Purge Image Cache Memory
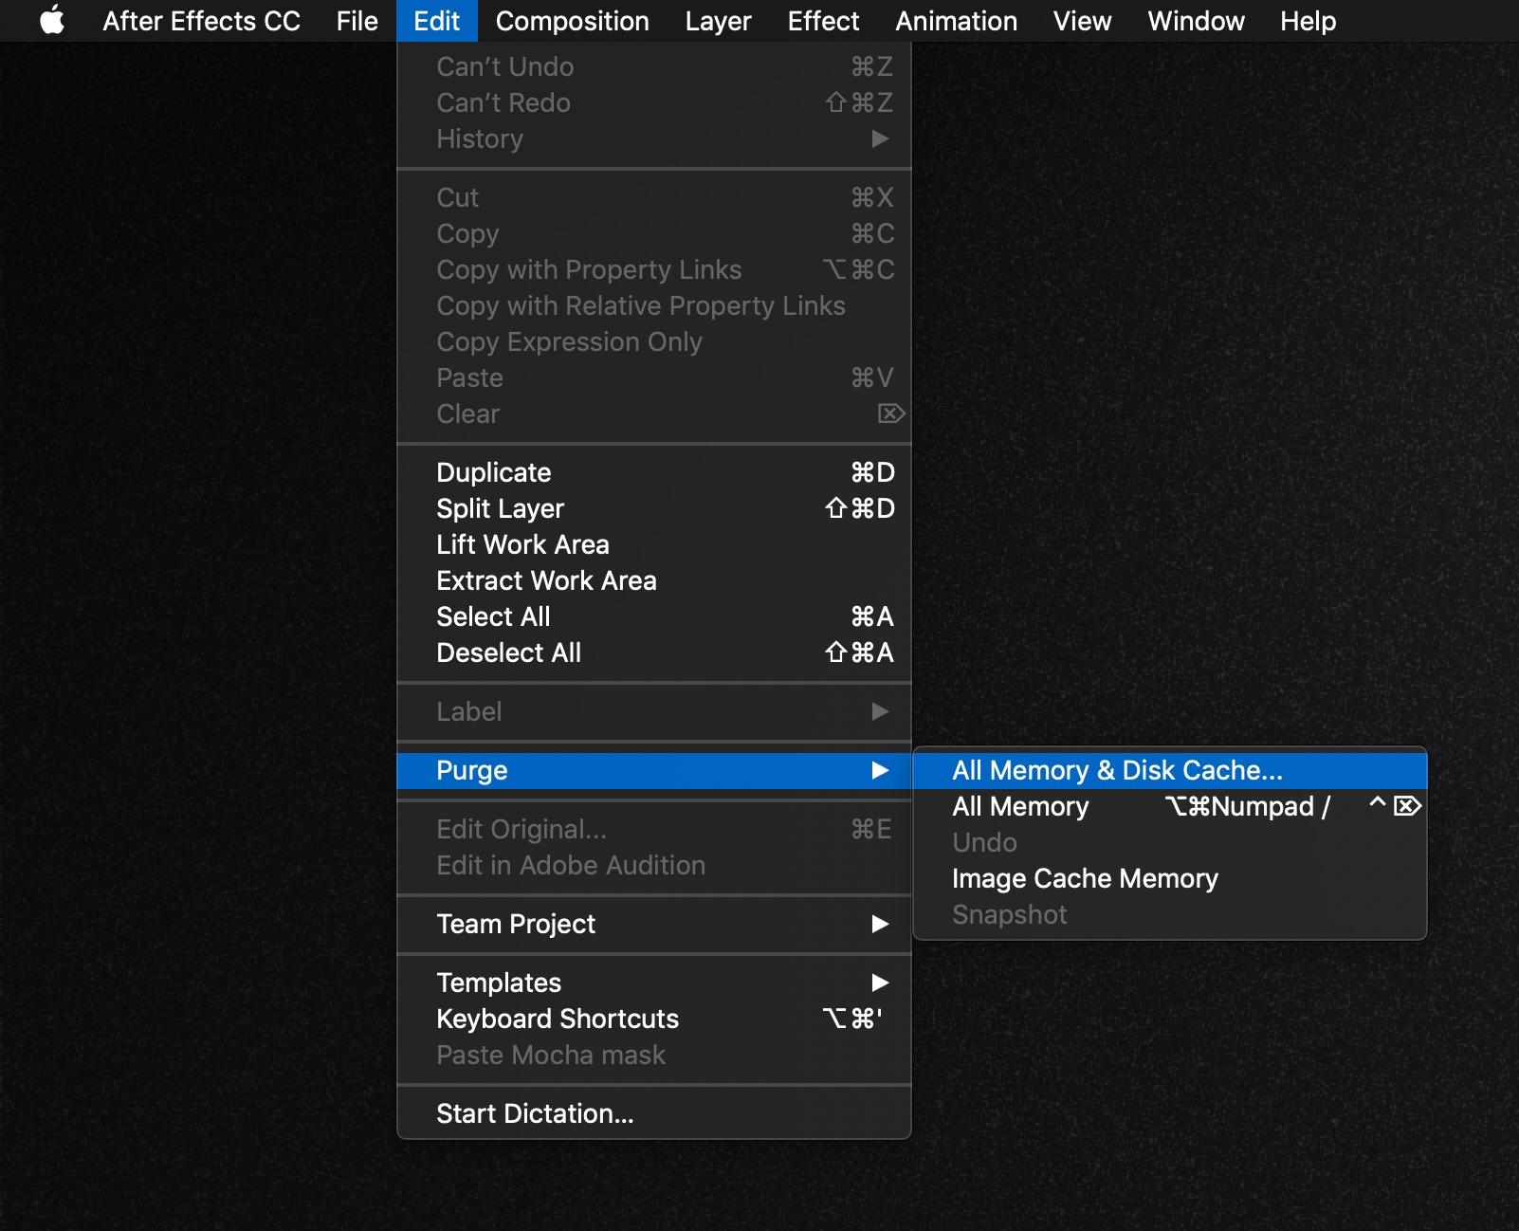 click(x=1170, y=878)
